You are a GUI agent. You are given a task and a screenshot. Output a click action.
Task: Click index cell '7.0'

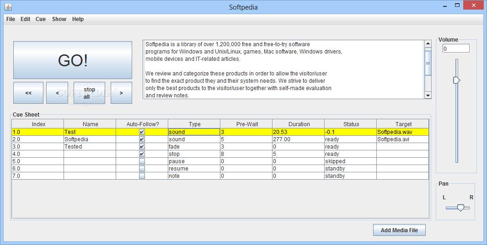[x=38, y=176]
